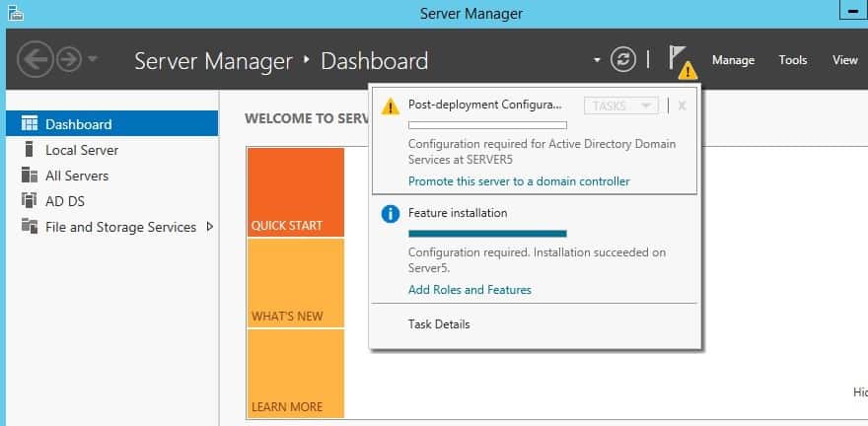Open Task Details
The image size is (868, 426).
439,324
